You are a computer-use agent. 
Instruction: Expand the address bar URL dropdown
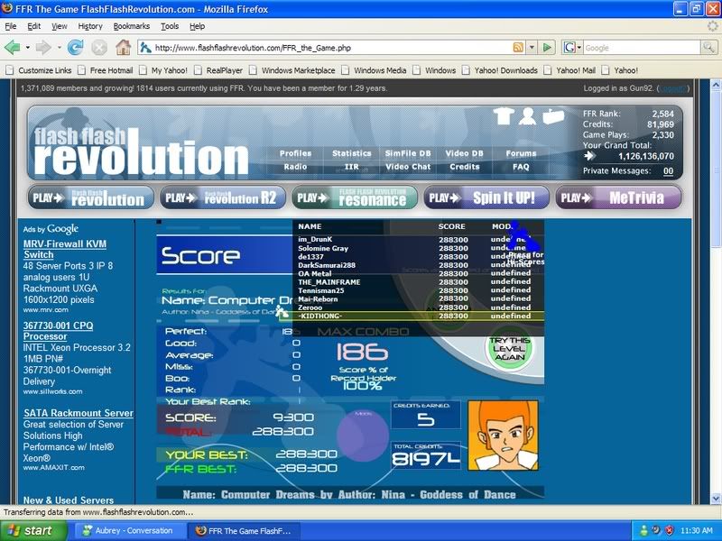point(532,47)
